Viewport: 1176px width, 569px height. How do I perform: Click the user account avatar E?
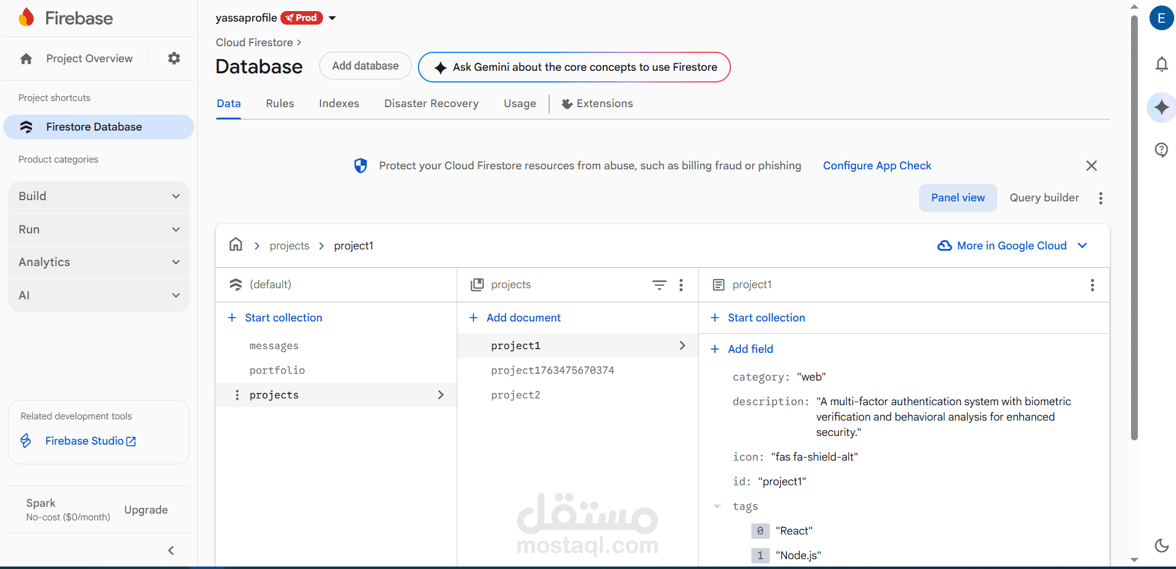(x=1161, y=18)
